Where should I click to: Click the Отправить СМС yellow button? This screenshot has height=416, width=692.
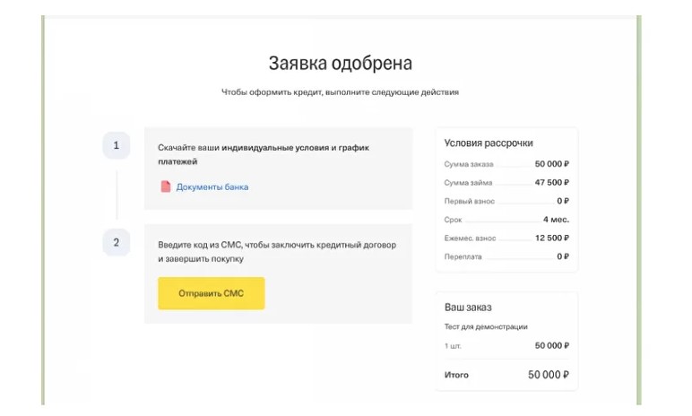(x=212, y=293)
